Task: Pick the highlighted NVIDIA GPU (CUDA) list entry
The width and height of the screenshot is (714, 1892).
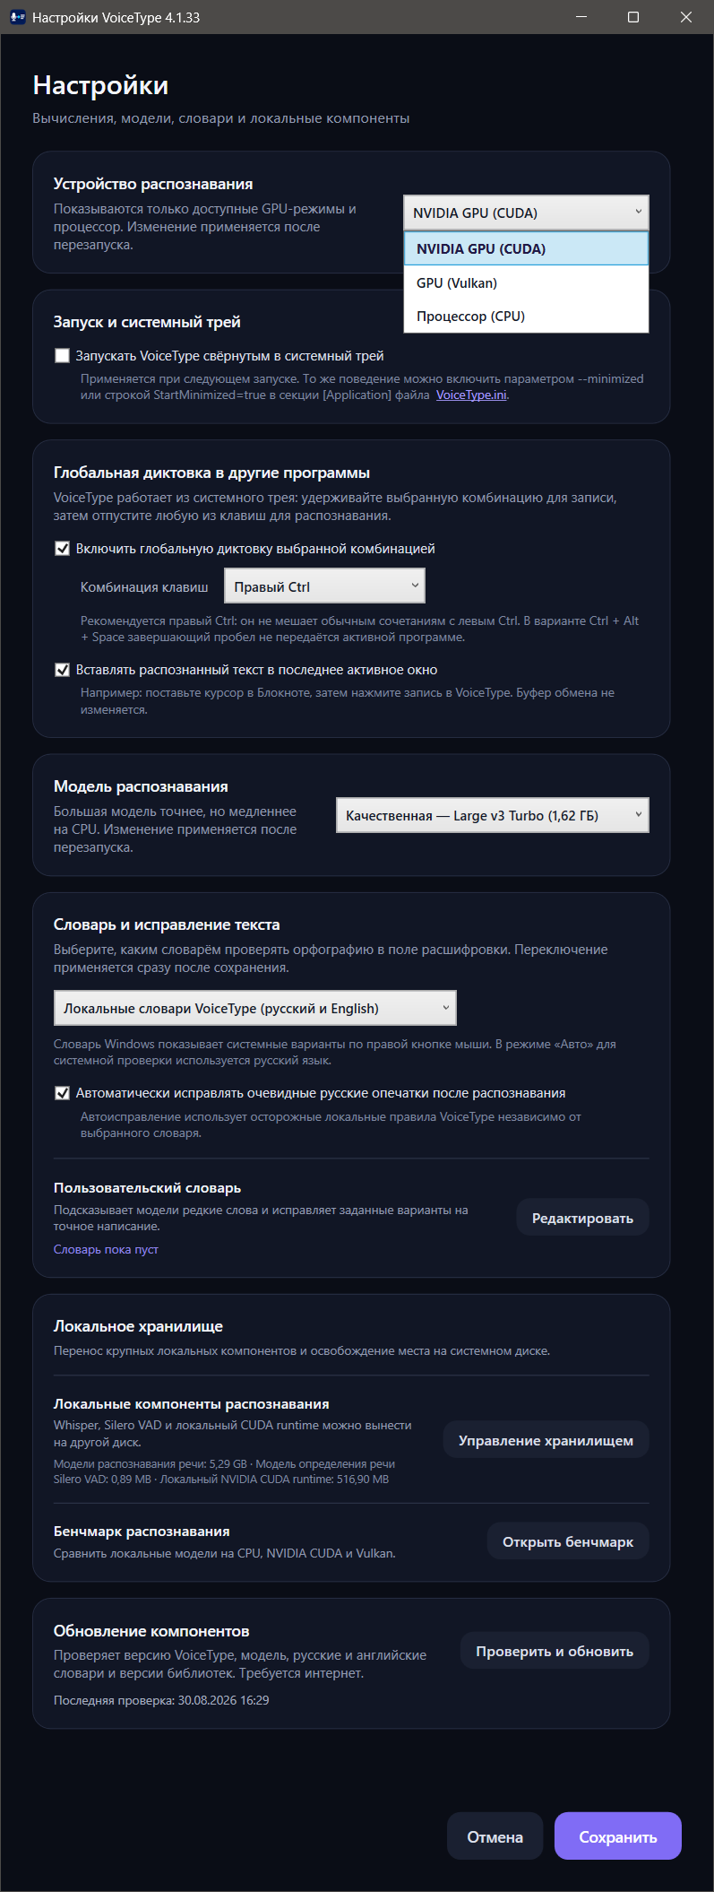Action: coord(526,248)
